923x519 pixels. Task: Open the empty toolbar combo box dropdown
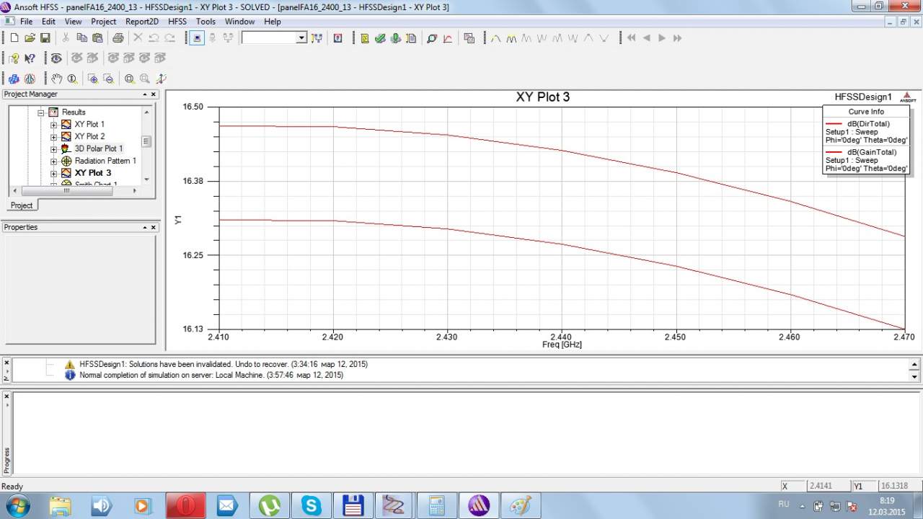point(301,38)
